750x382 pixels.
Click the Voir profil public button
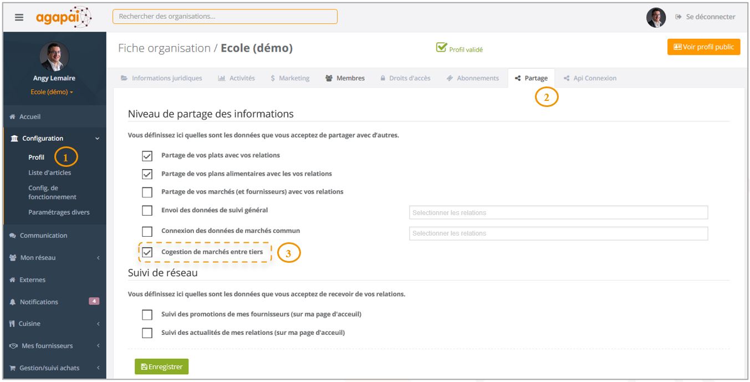[703, 47]
